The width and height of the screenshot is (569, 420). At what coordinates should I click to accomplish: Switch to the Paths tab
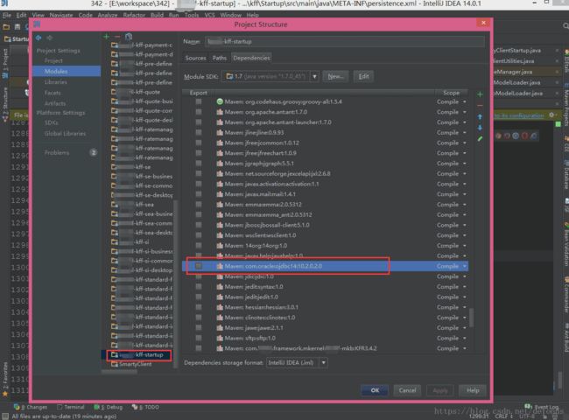[219, 58]
